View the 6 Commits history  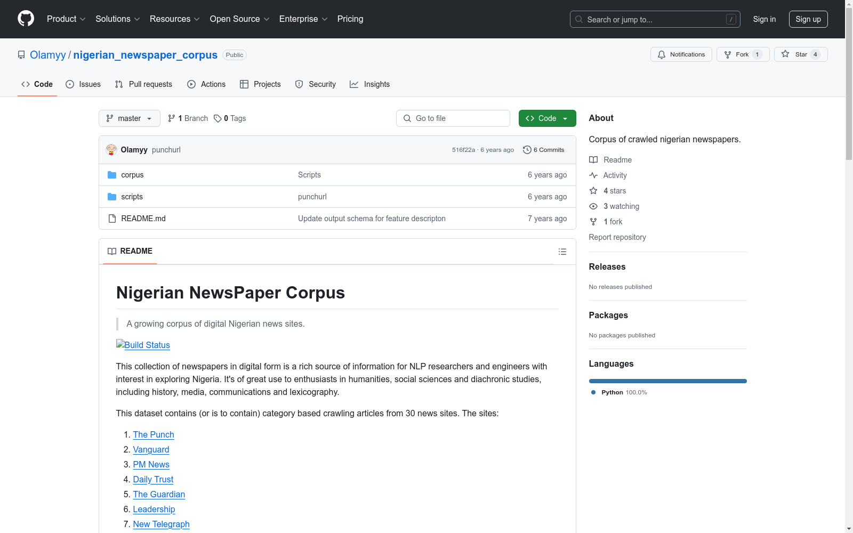point(544,150)
